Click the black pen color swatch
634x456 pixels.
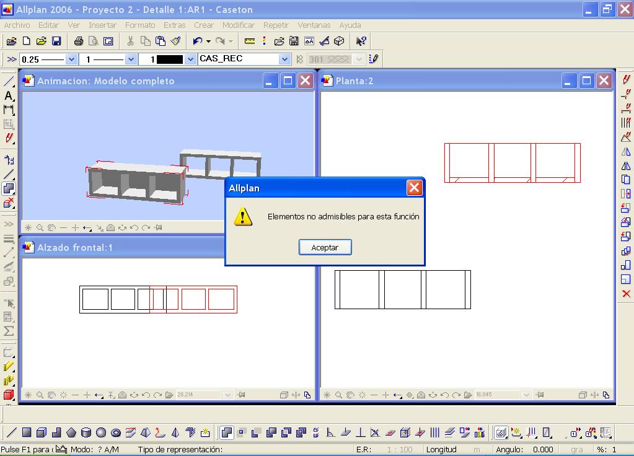(x=169, y=59)
